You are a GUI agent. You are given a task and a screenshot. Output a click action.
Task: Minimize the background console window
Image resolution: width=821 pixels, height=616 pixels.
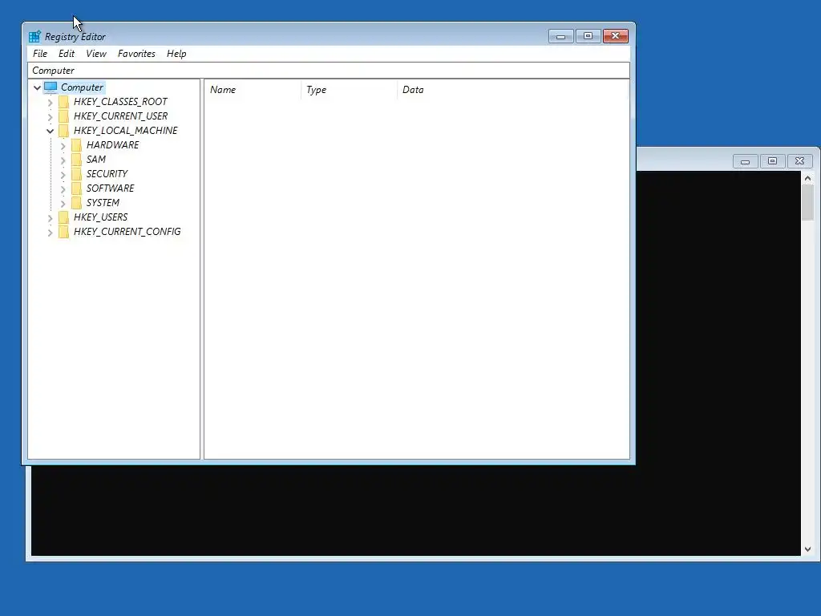point(745,161)
